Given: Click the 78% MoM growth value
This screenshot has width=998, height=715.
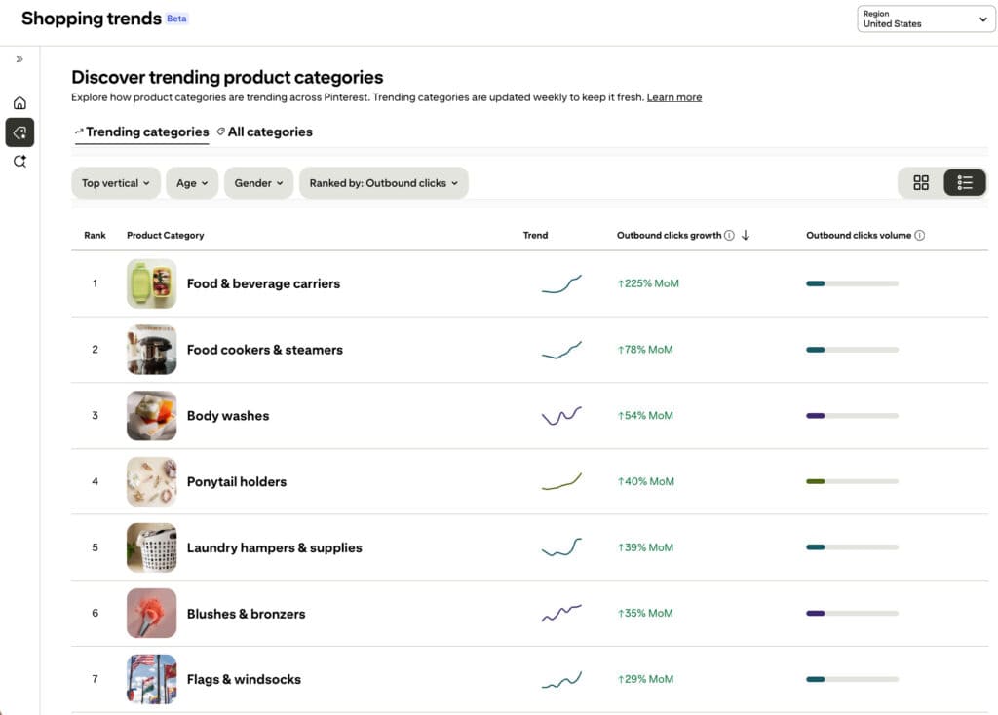Looking at the screenshot, I should 645,350.
